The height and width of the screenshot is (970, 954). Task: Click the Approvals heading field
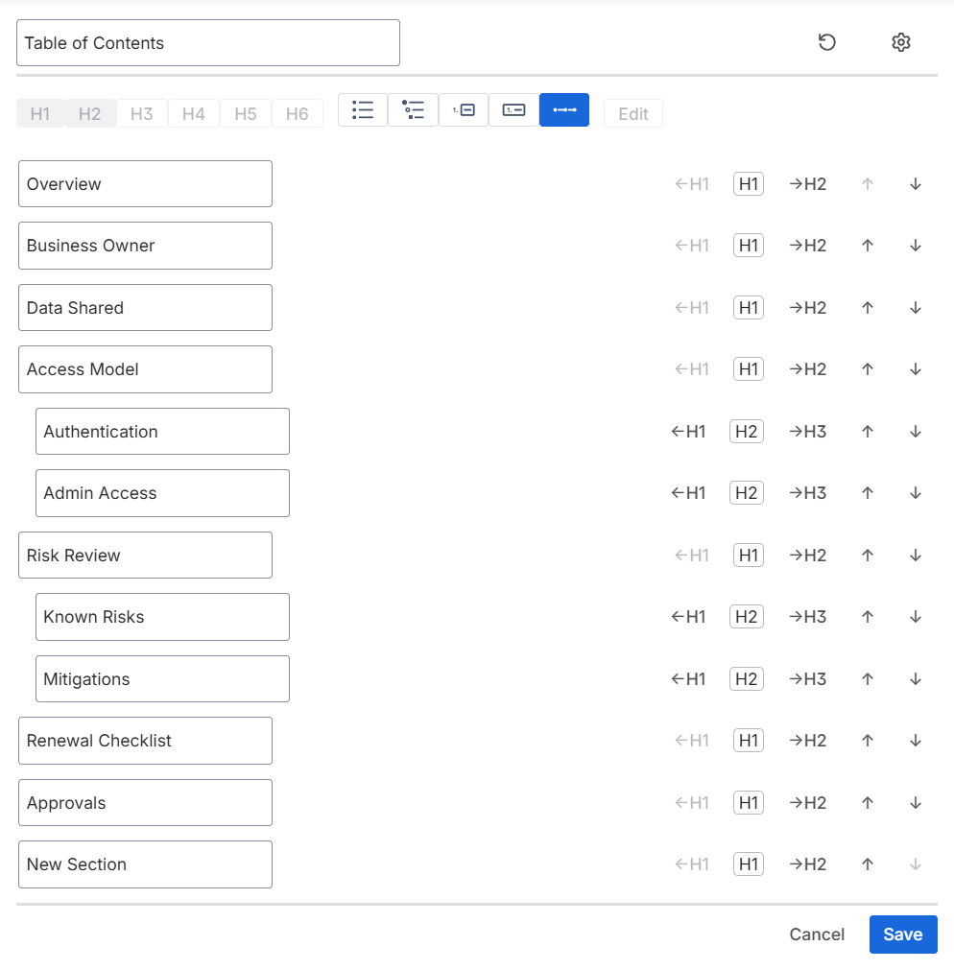[x=145, y=802]
